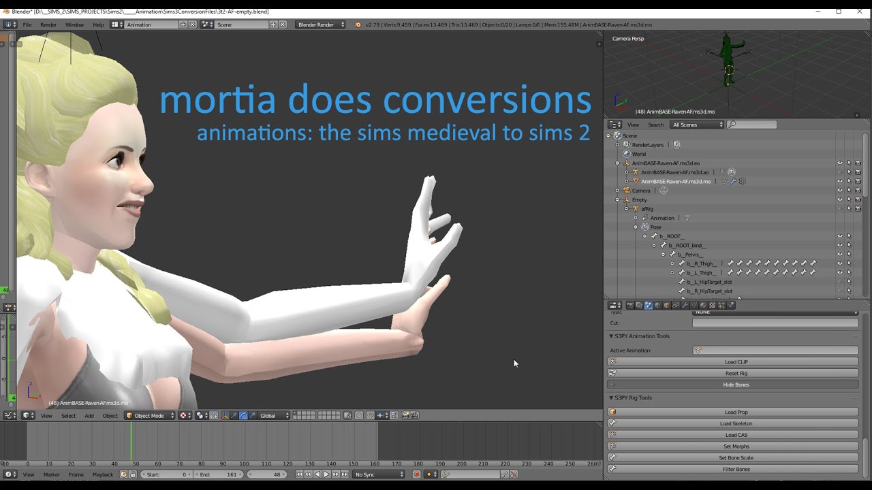Toggle visibility of bone b__ROOT__
Image resolution: width=872 pixels, height=490 pixels.
(840, 236)
